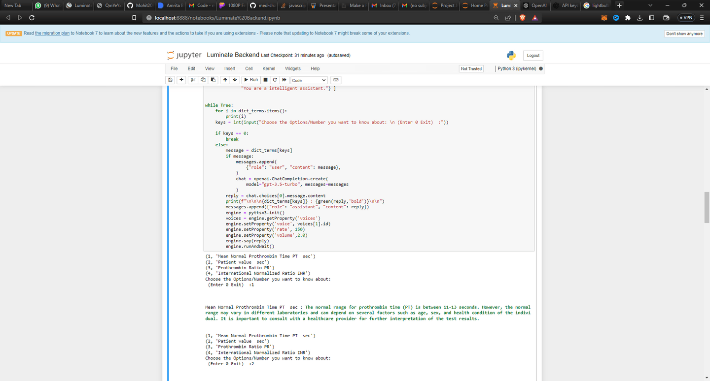Cut selected cells with the scissors icon

[193, 80]
